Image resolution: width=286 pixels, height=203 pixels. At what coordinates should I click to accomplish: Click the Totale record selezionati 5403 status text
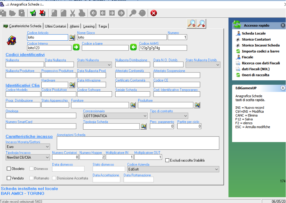coord(21,201)
